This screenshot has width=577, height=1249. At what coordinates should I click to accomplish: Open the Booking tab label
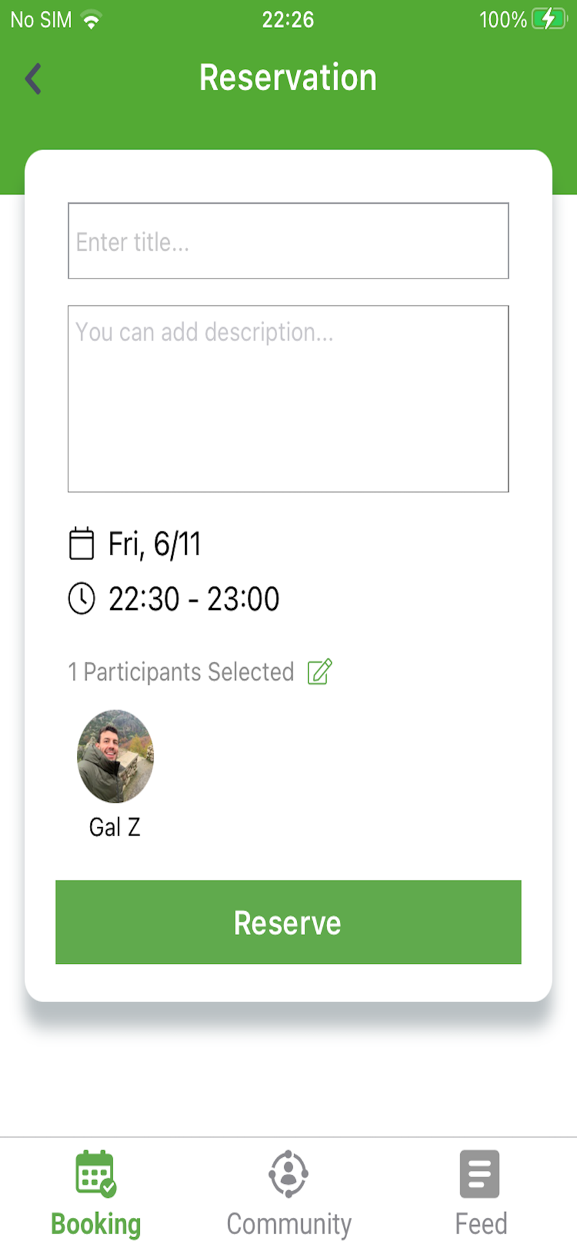(x=96, y=1224)
